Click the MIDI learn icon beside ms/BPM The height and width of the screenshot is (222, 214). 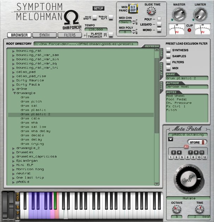[x=90, y=18]
